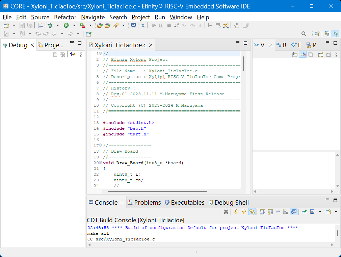This screenshot has width=341, height=257.
Task: Click the editor's vertical scrollbar
Action: 243,64
